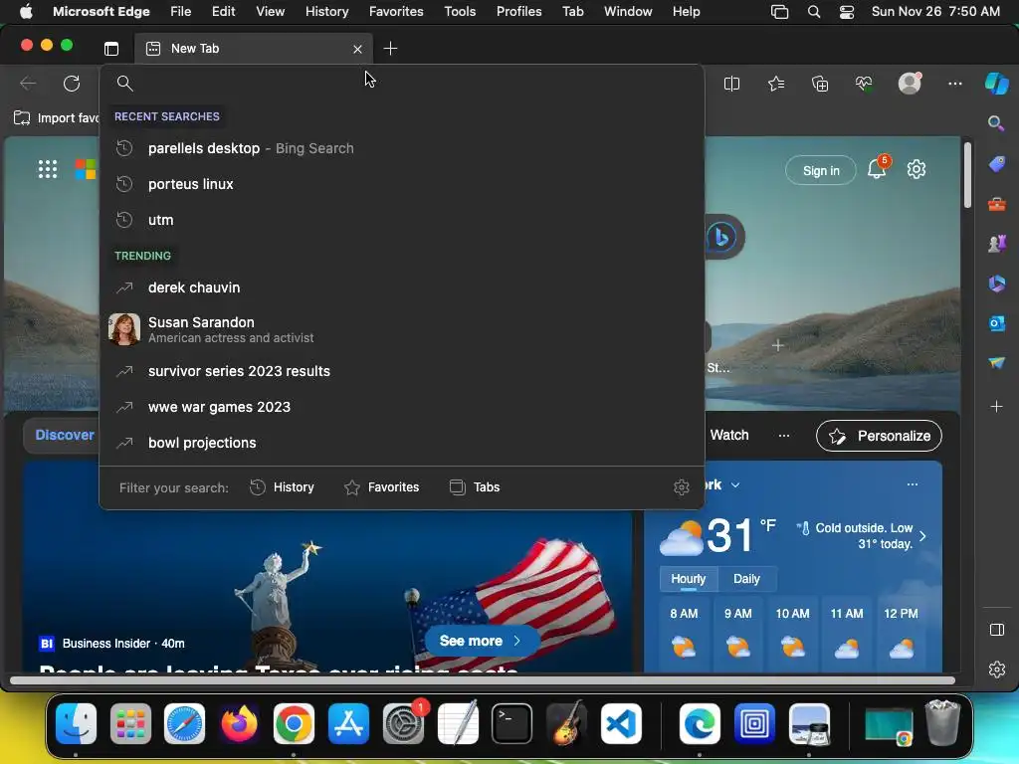Click the See more button
Viewport: 1019px width, 764px height.
pyautogui.click(x=481, y=641)
